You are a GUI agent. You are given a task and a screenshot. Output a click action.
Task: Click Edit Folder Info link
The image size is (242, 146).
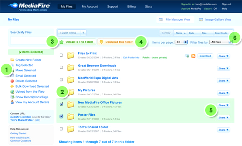pos(131,57)
